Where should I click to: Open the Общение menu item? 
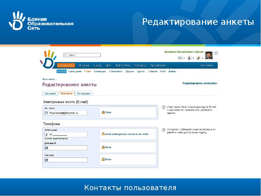tap(84, 65)
